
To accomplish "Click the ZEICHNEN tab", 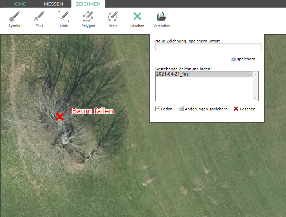I will (88, 4).
